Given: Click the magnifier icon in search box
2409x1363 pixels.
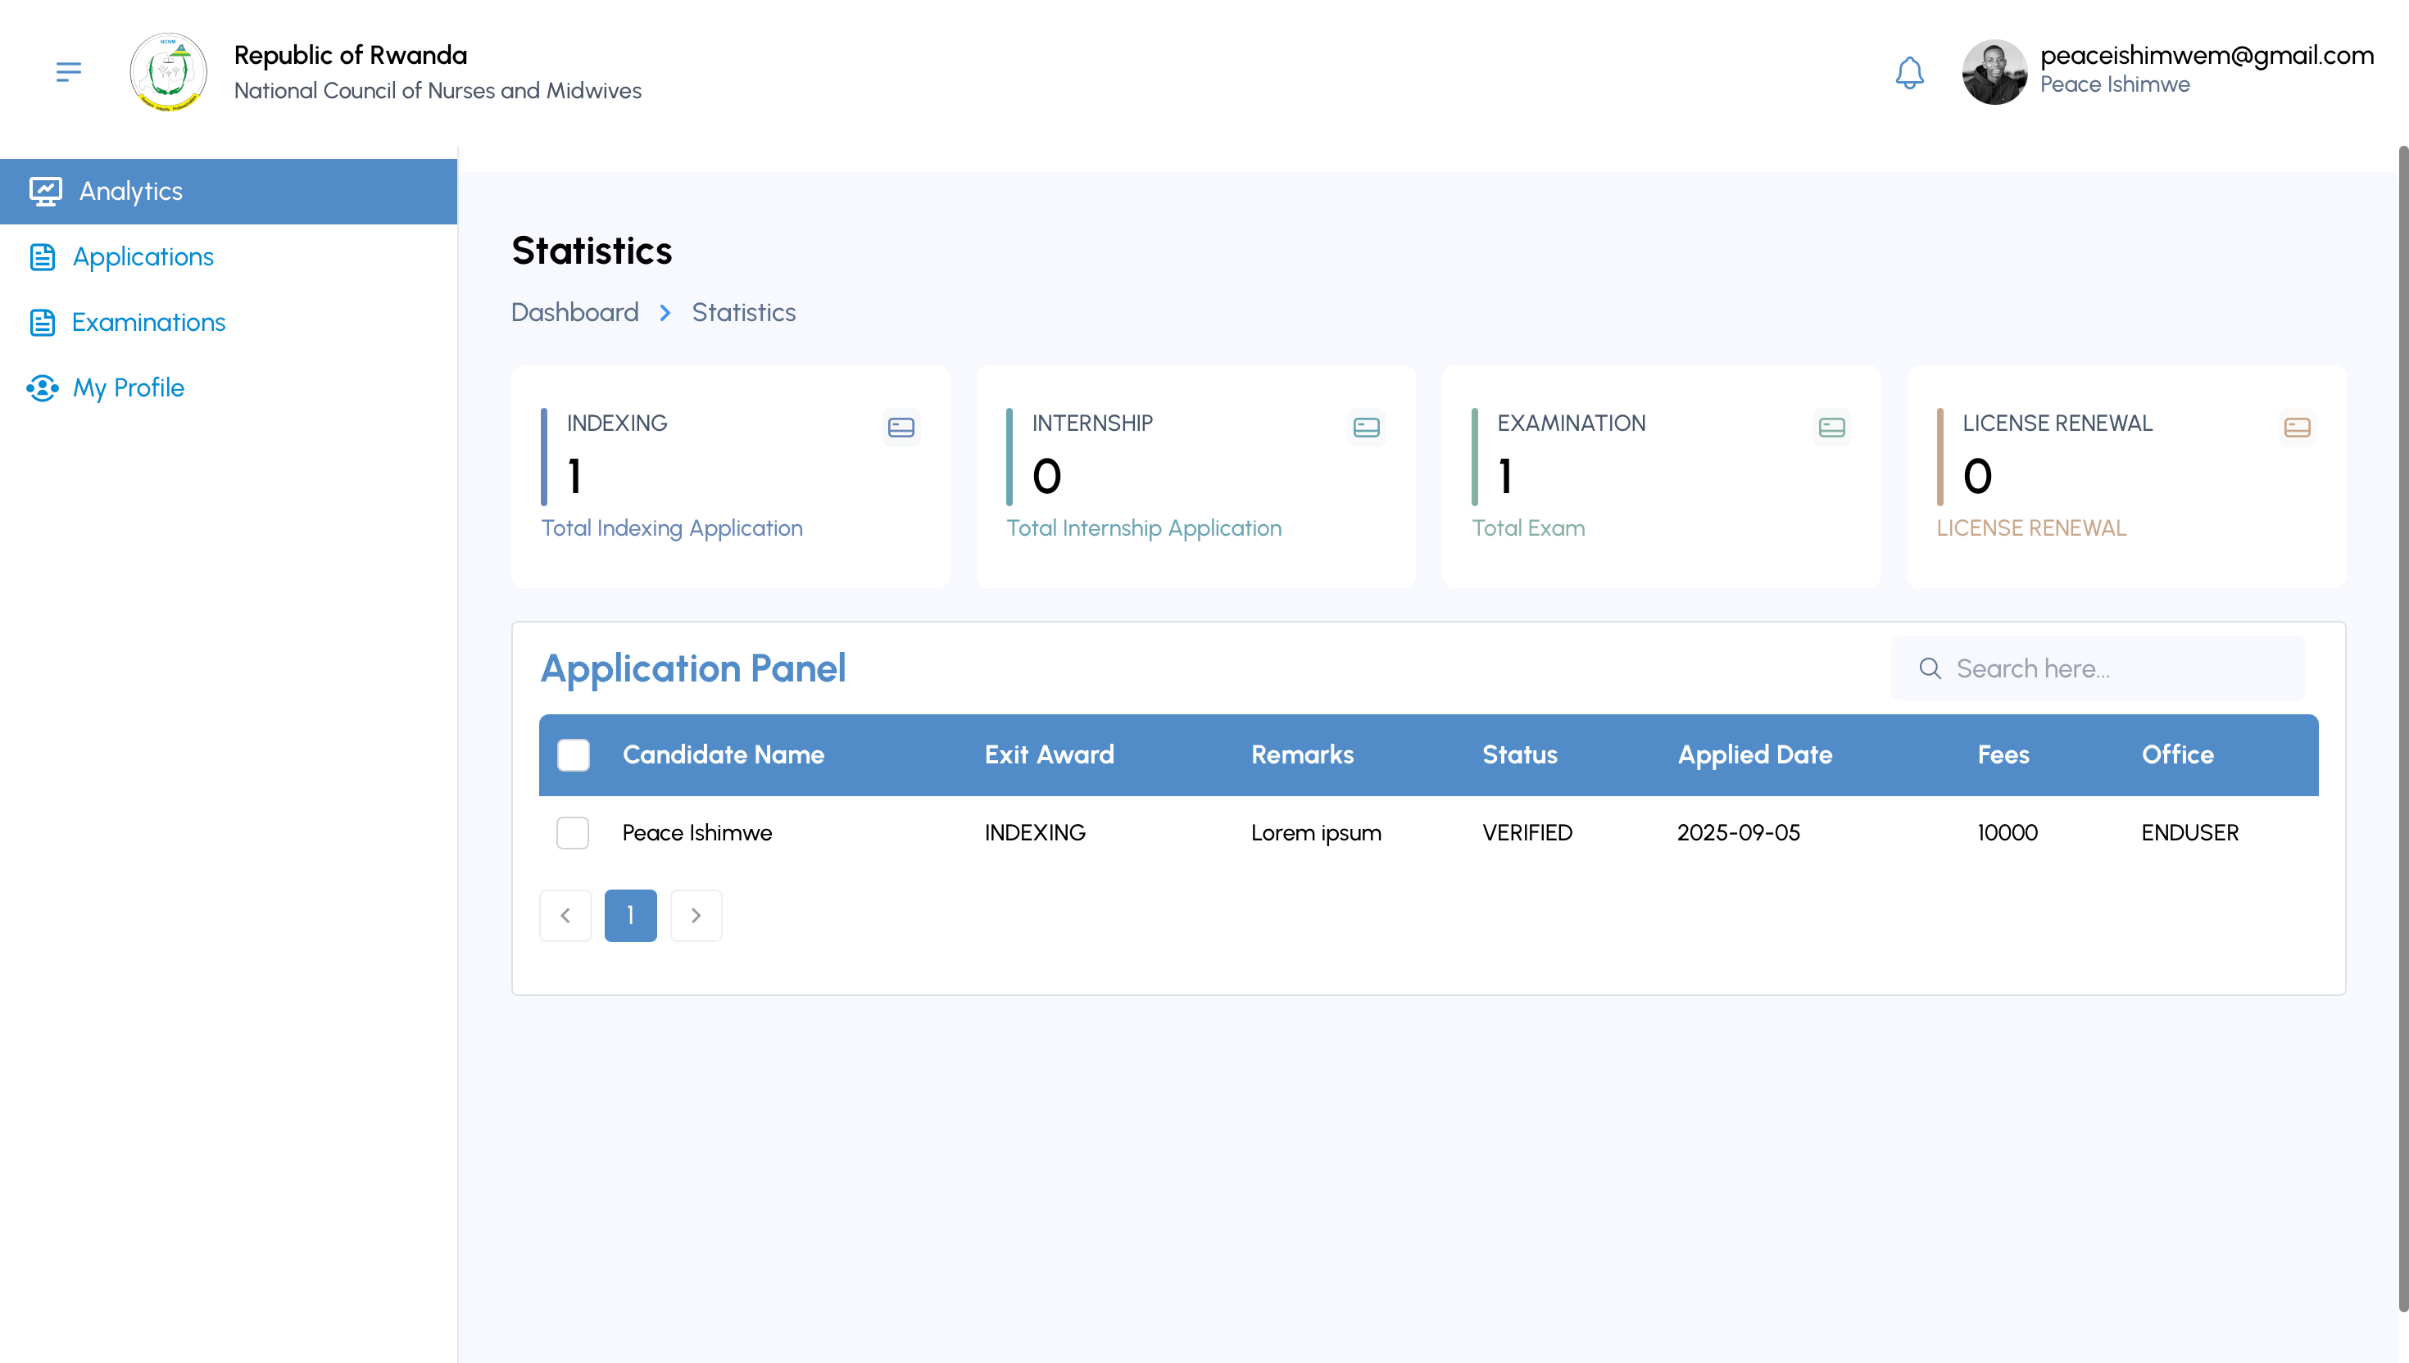Looking at the screenshot, I should (x=1930, y=668).
